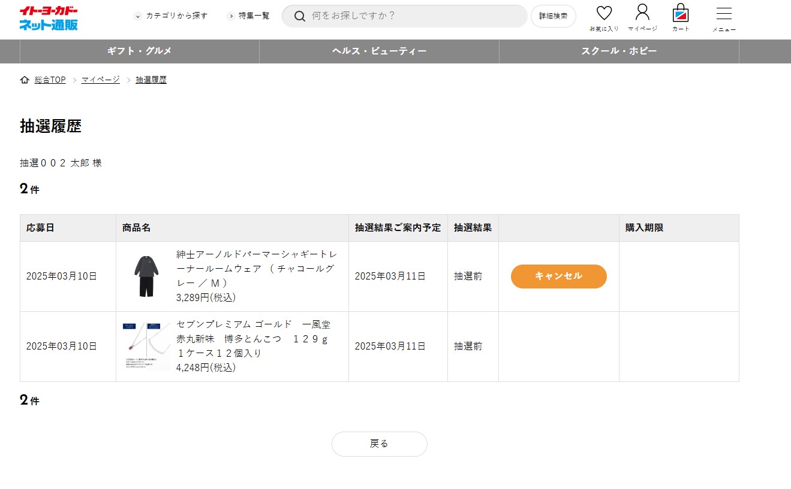Select the ヘルス・ビューティー tab

tap(379, 51)
